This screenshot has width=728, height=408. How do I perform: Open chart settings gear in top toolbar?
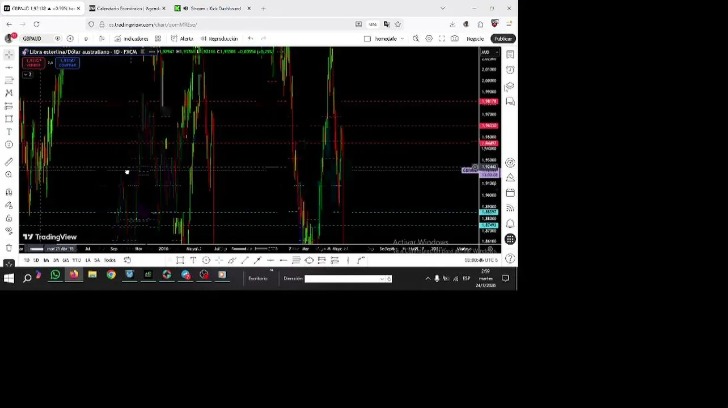click(x=429, y=39)
